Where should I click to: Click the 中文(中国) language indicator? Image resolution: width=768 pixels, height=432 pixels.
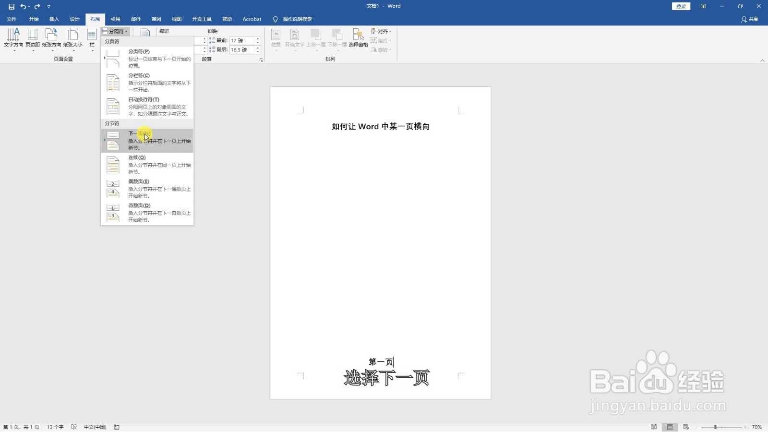(x=95, y=427)
